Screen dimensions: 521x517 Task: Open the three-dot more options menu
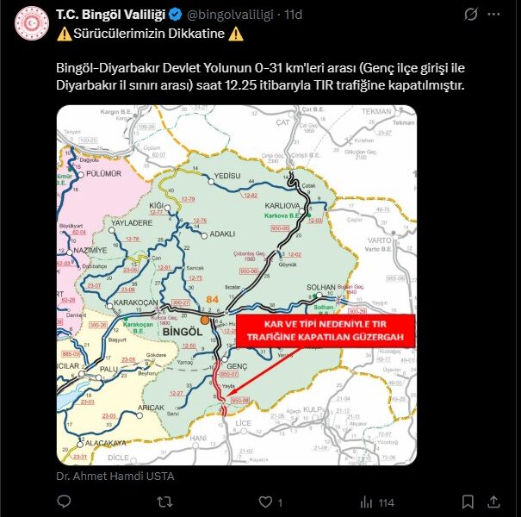[x=493, y=15]
